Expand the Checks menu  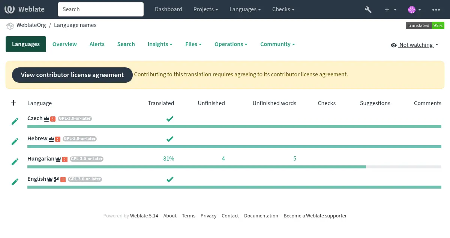coord(283,9)
